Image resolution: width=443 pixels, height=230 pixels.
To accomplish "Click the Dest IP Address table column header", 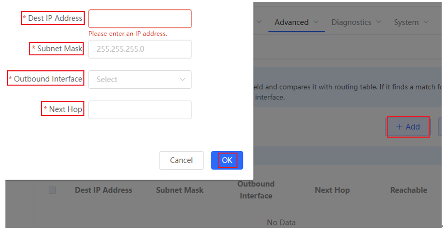I will (x=103, y=190).
